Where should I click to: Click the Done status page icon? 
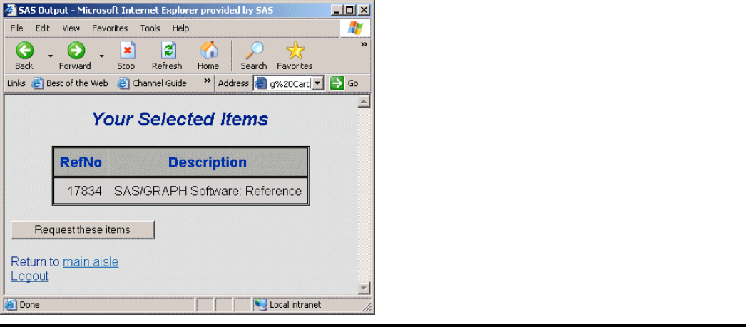pyautogui.click(x=11, y=305)
